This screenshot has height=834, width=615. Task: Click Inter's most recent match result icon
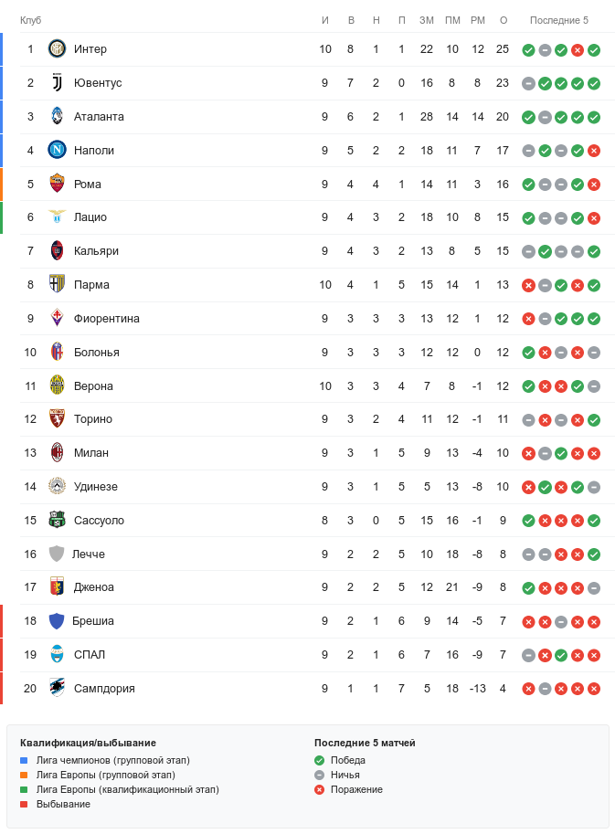(594, 50)
